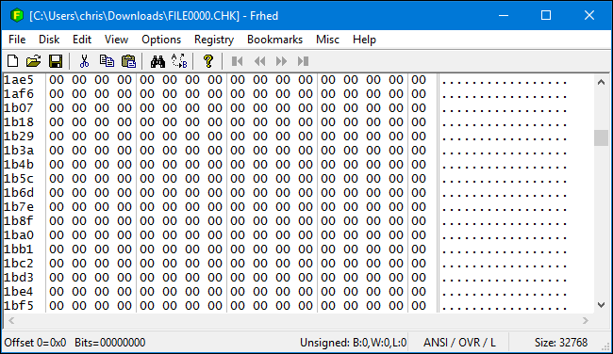Click offset 1b7e row label

click(x=19, y=207)
